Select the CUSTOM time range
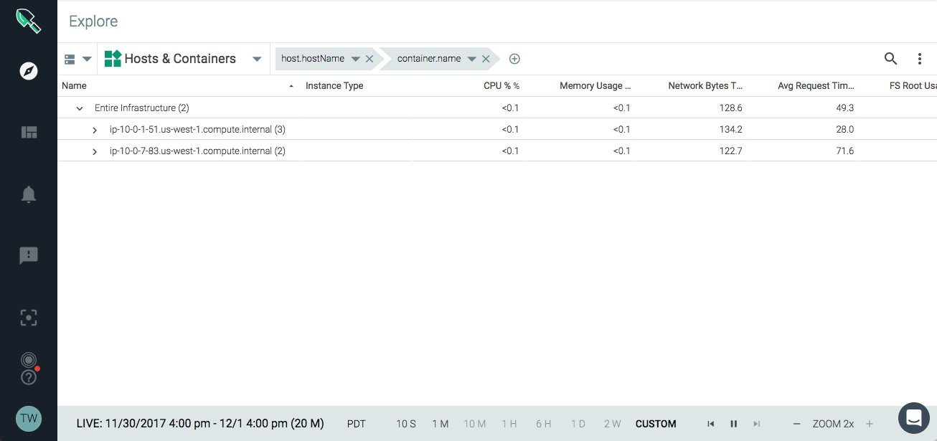937x441 pixels. [x=656, y=424]
